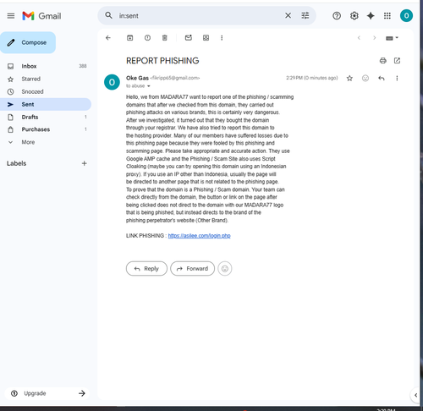Click the 2:29 PM timestamp
The width and height of the screenshot is (423, 411).
click(312, 78)
